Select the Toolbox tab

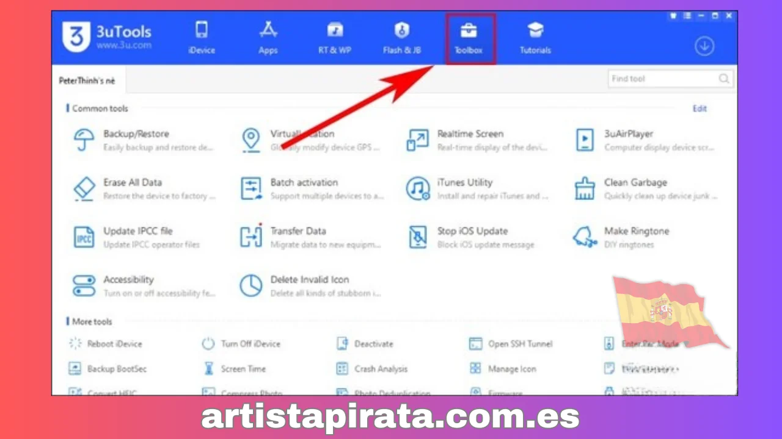tap(469, 38)
